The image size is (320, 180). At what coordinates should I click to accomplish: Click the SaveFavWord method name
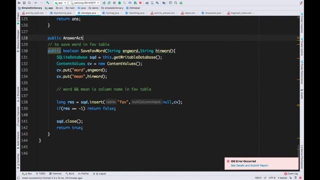pyautogui.click(x=93, y=51)
